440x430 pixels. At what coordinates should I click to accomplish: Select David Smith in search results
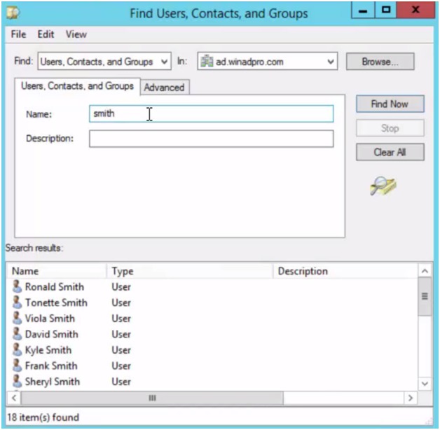pyautogui.click(x=52, y=334)
